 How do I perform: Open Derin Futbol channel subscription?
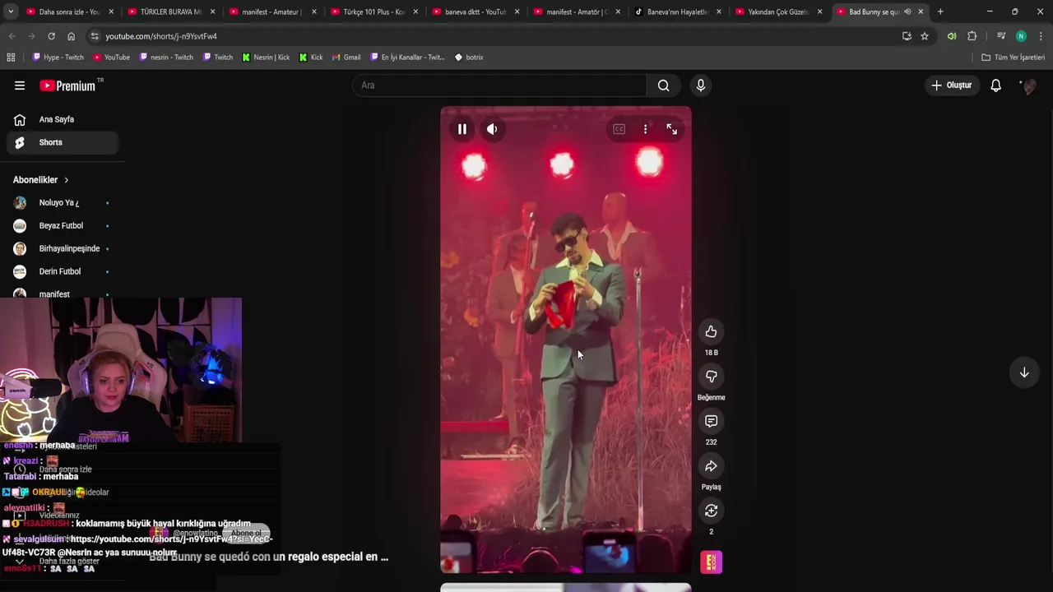[63, 271]
